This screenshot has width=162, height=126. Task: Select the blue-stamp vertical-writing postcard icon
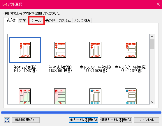[x=95, y=96]
